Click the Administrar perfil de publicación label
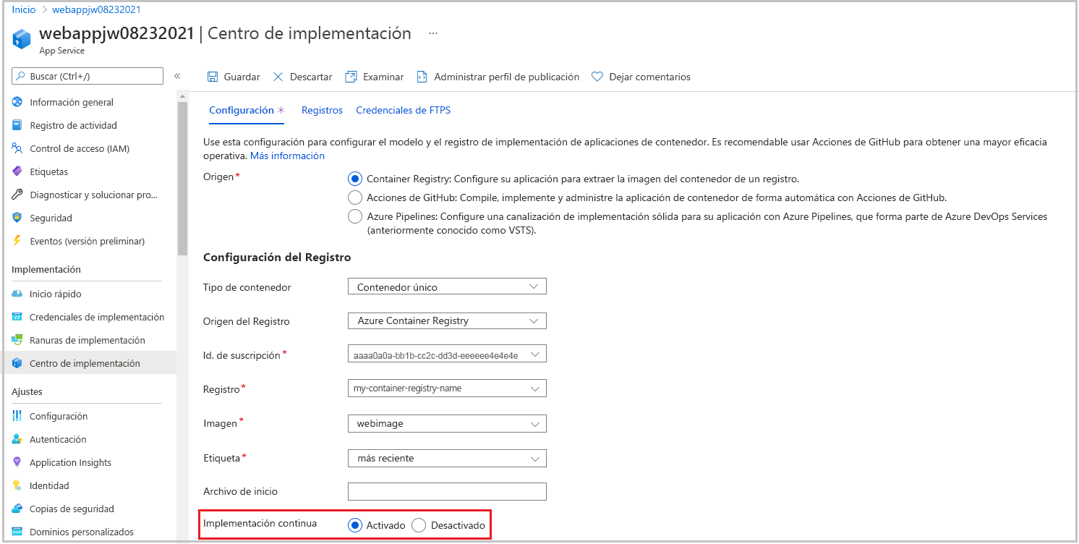 506,77
